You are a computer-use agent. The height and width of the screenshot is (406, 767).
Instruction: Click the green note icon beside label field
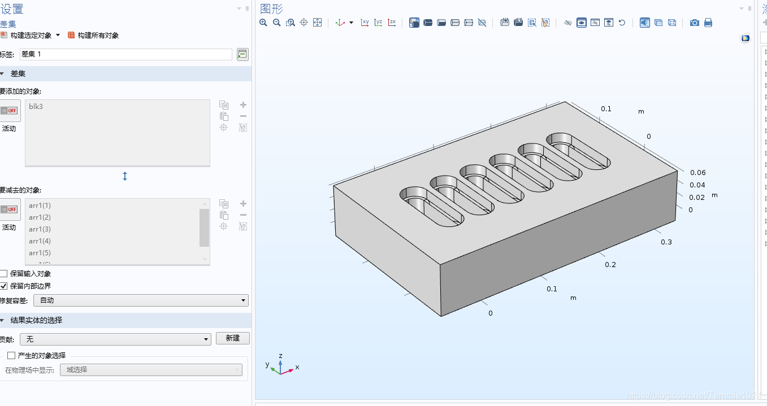[242, 54]
